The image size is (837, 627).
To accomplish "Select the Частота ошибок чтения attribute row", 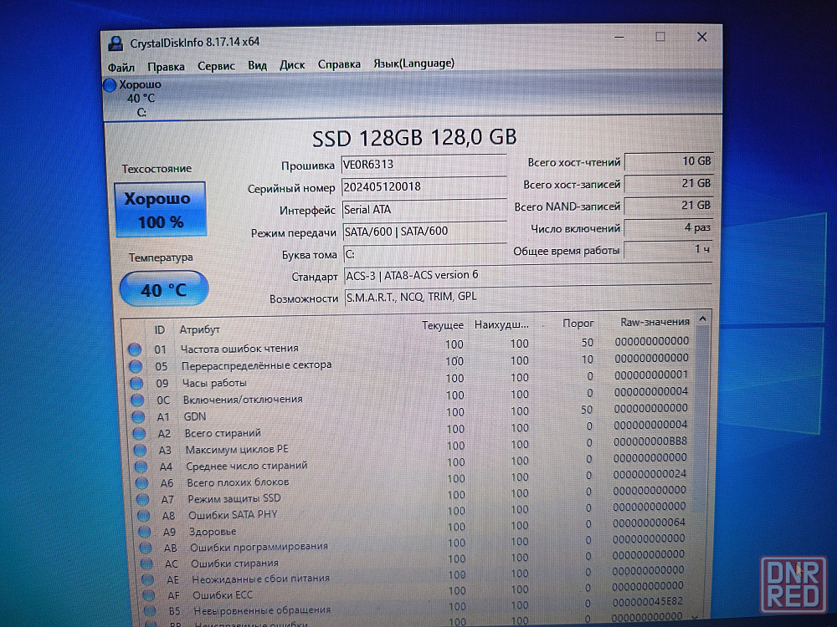I will tap(409, 345).
